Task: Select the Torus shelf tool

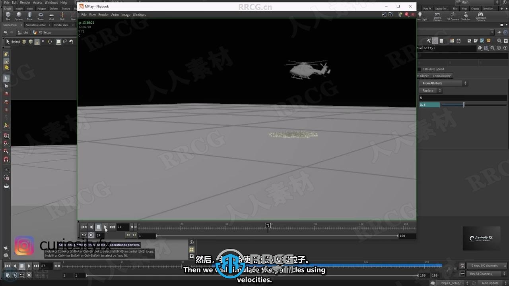Action: pos(41,16)
